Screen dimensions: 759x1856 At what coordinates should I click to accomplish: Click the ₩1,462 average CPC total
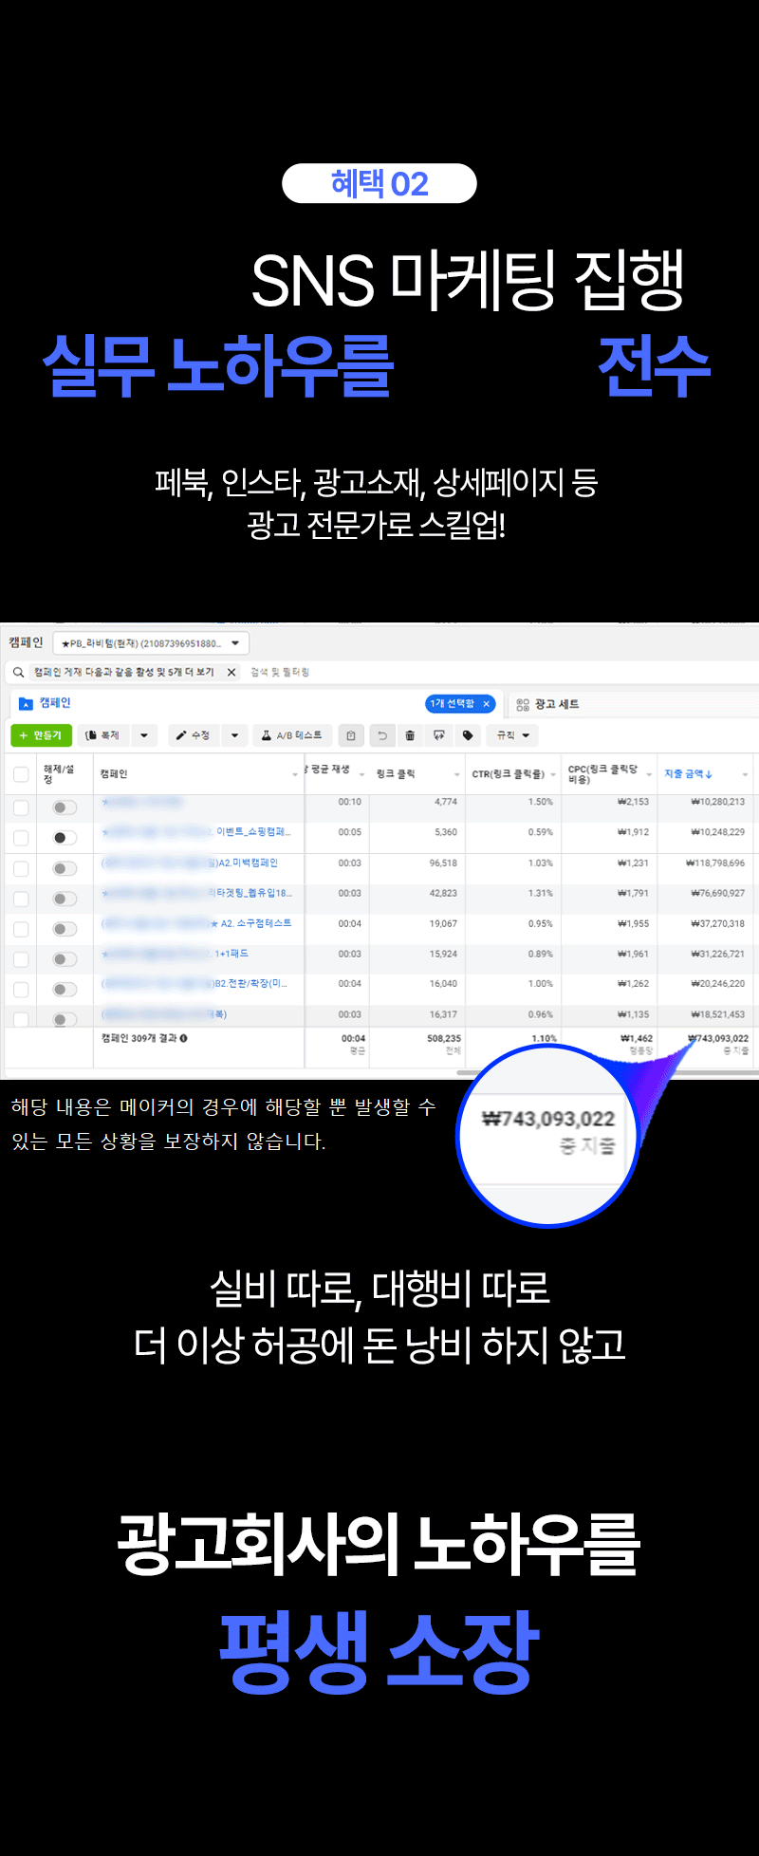[x=636, y=1038]
